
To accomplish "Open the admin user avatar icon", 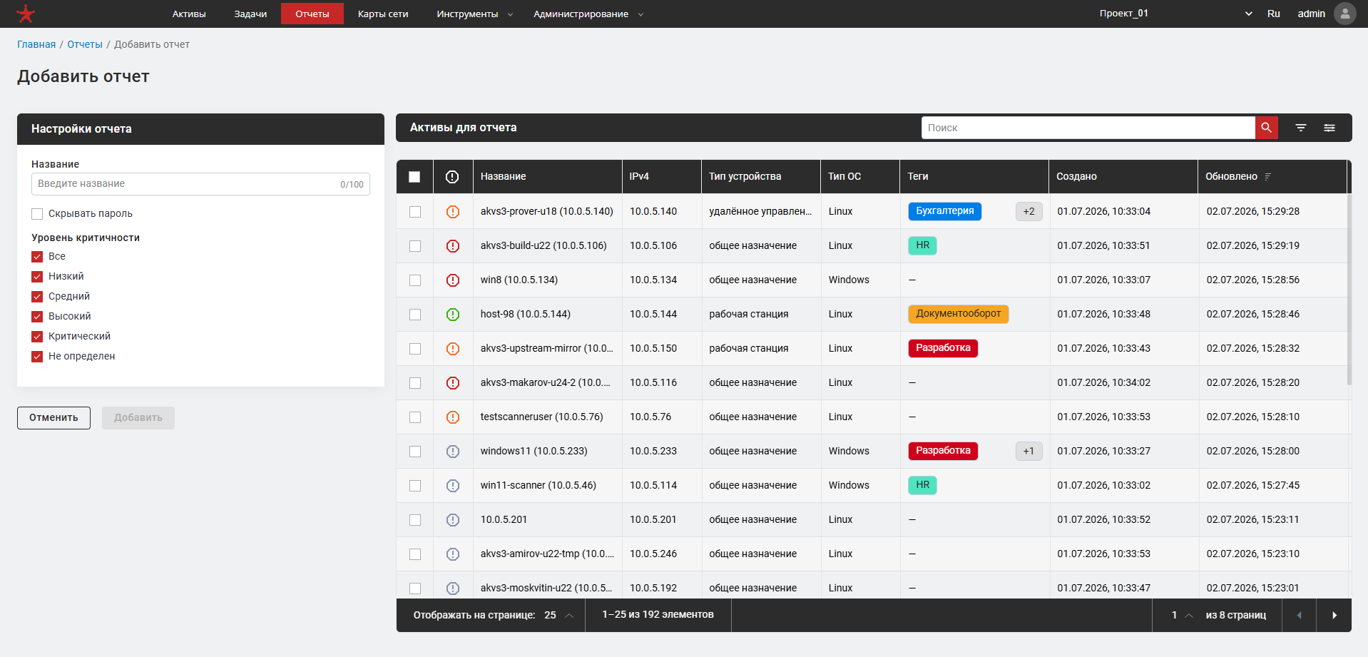I will [1344, 14].
